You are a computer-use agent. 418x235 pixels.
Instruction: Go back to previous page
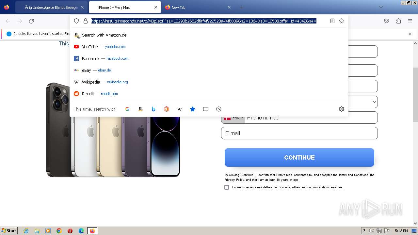(8, 21)
